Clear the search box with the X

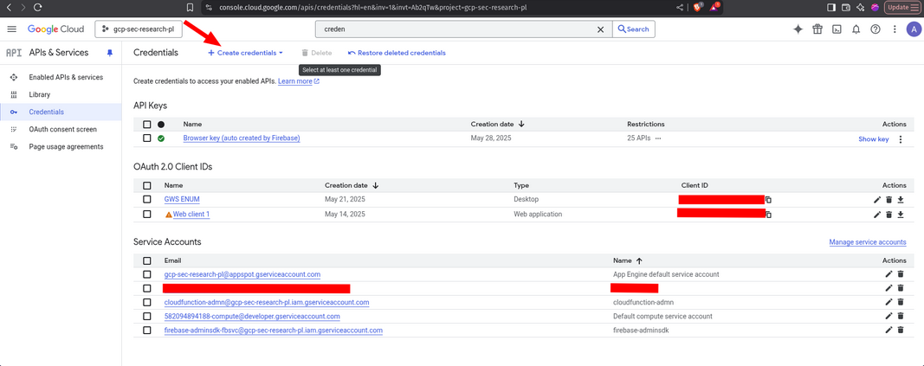click(600, 29)
